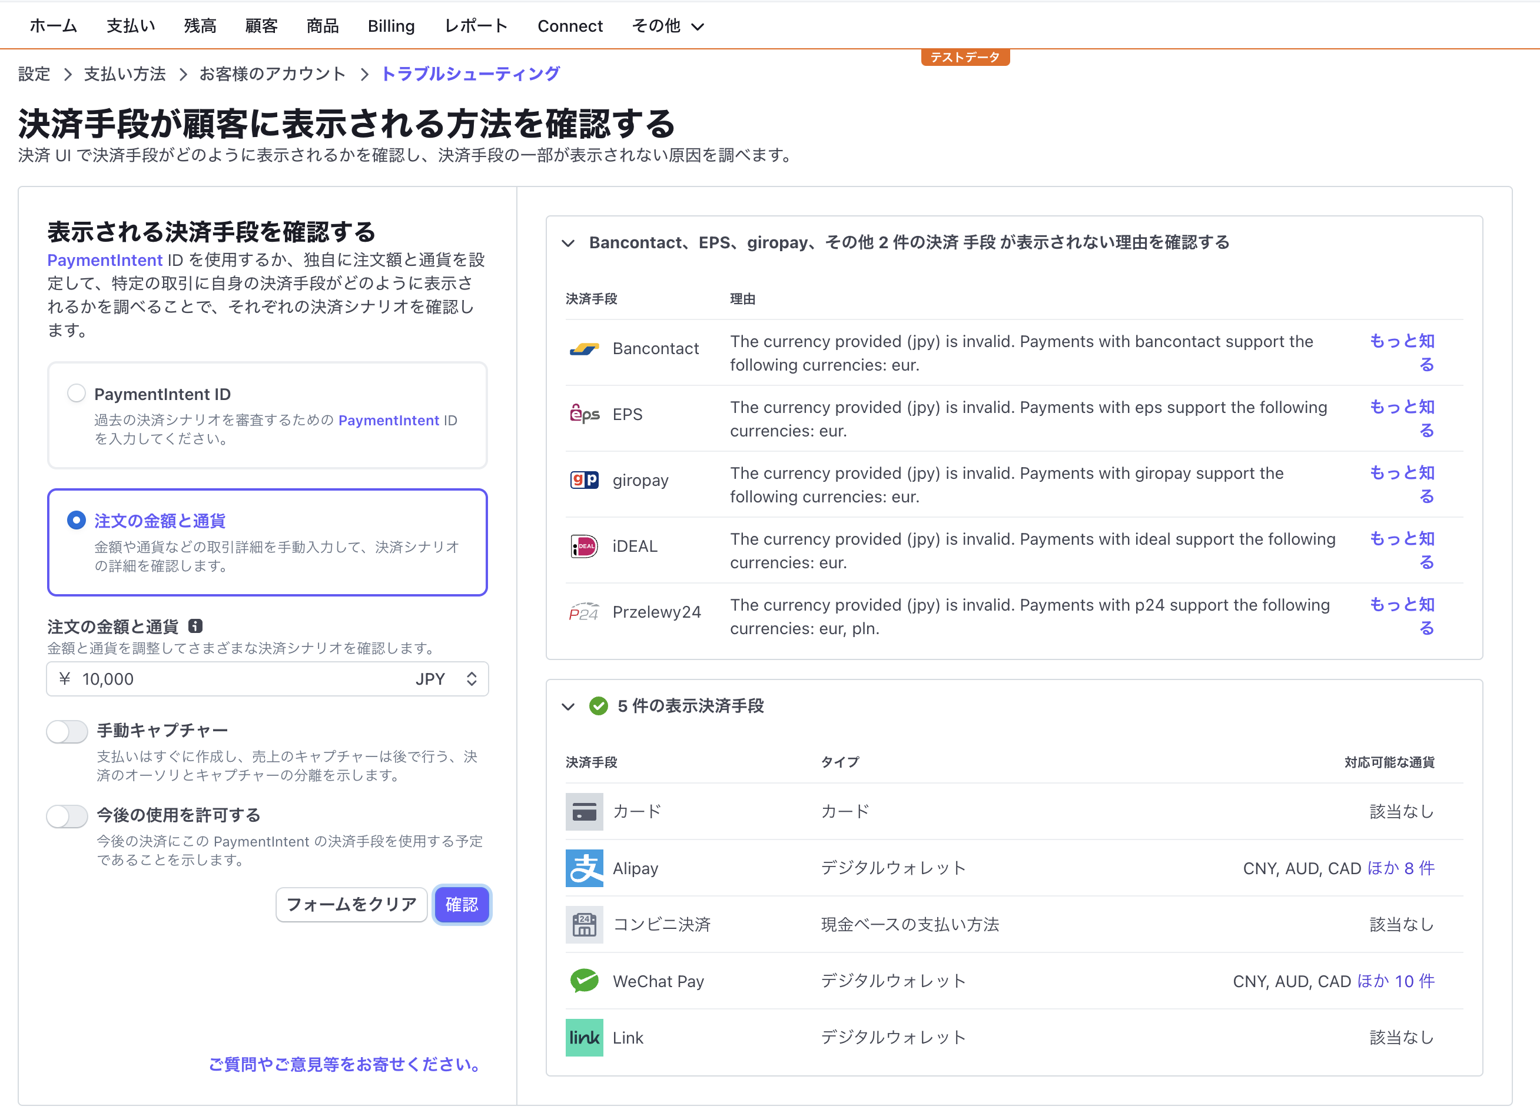Click the Przelewy24 payment method icon
Screen dimensions: 1540x1113
point(584,611)
